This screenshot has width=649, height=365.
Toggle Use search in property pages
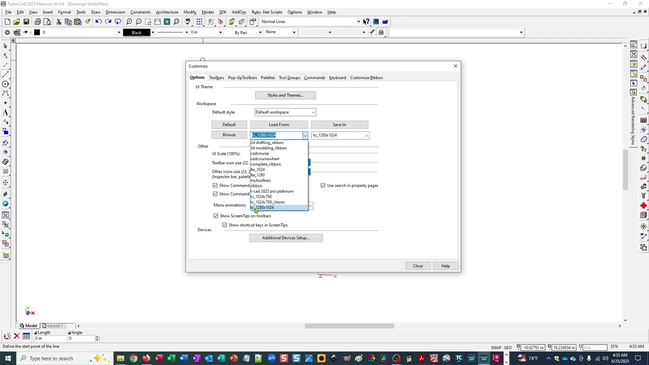pyautogui.click(x=323, y=186)
